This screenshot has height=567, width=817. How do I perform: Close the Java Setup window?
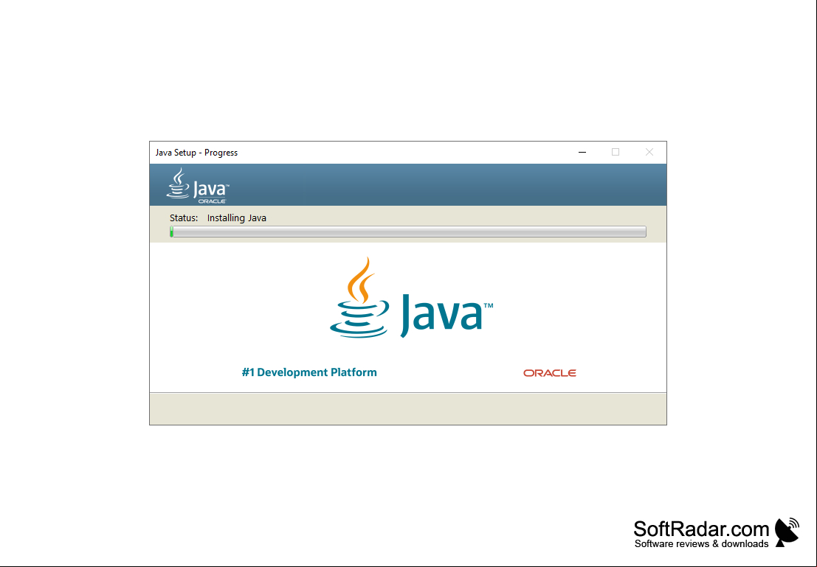649,152
